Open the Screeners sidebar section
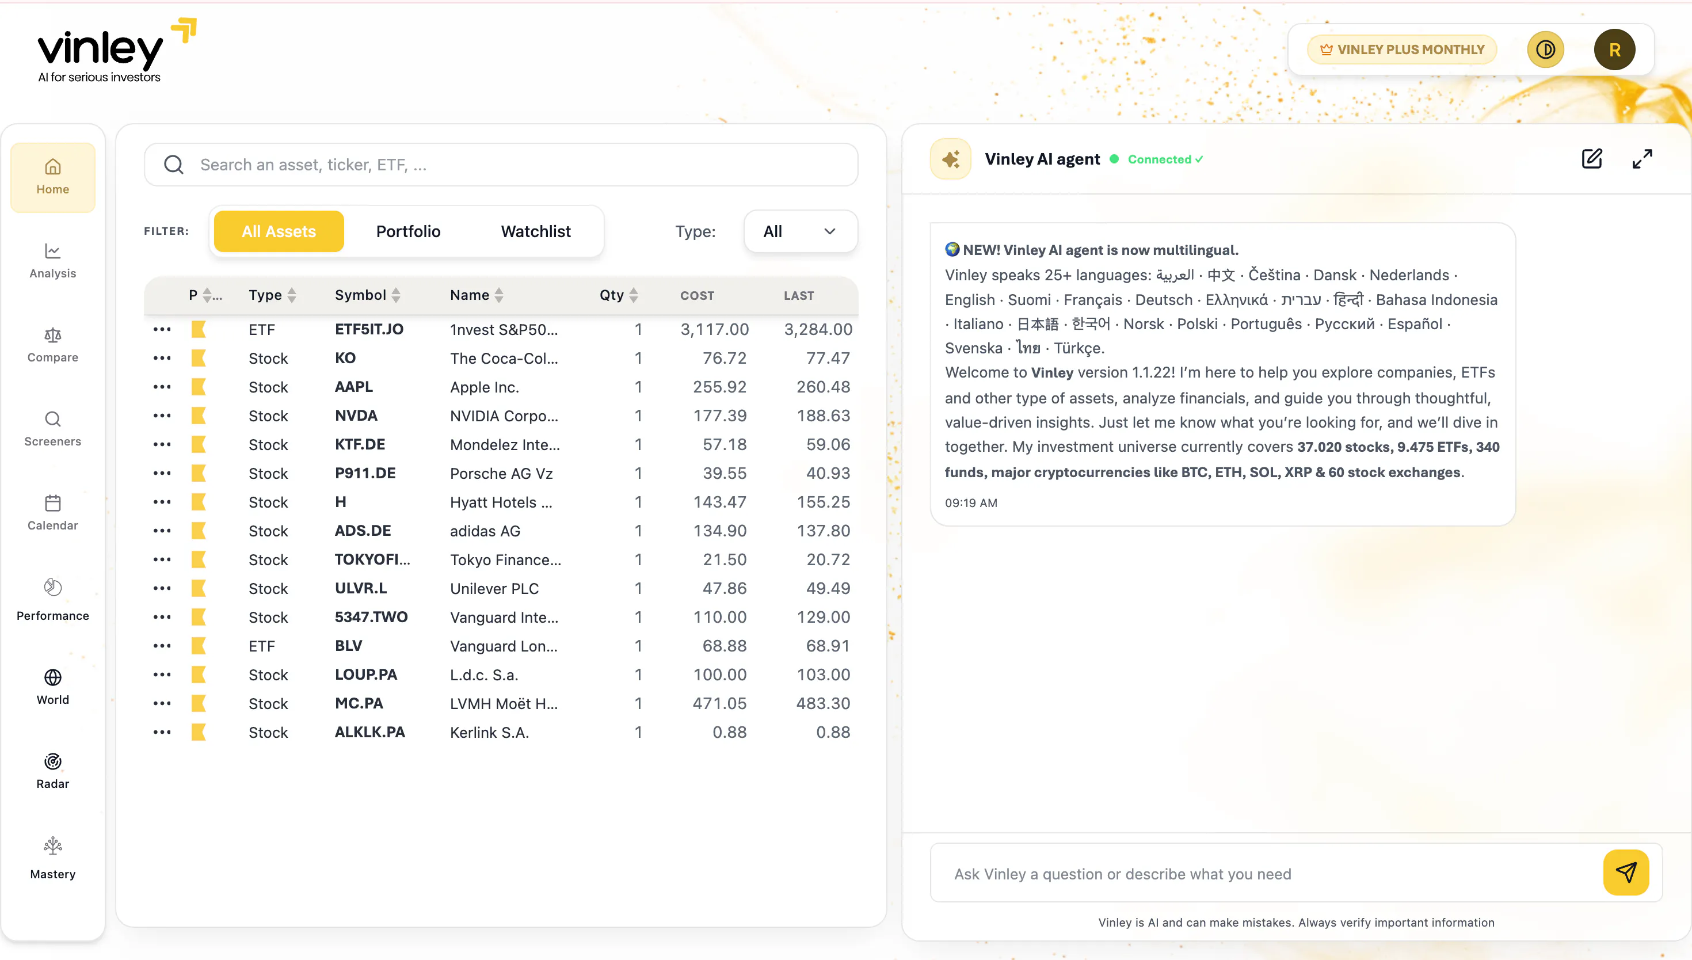This screenshot has width=1692, height=960. click(x=53, y=429)
